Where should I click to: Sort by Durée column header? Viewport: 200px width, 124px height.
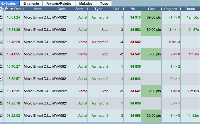(x=190, y=9)
